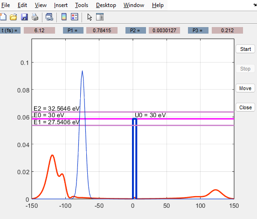This screenshot has height=219, width=257.
Task: Click the 'E1 = 27.5406 eV' annotation
Action: pos(56,122)
